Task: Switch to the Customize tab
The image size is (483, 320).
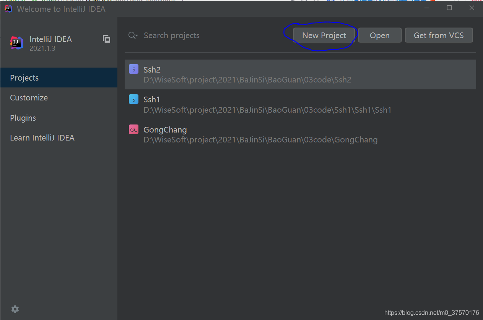Action: tap(59, 98)
